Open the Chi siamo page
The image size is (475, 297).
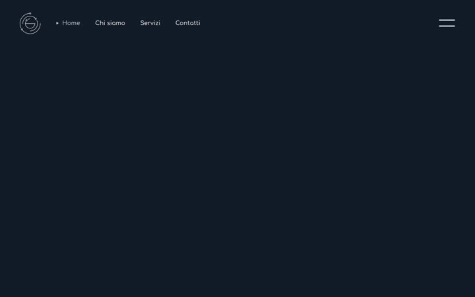pos(110,23)
